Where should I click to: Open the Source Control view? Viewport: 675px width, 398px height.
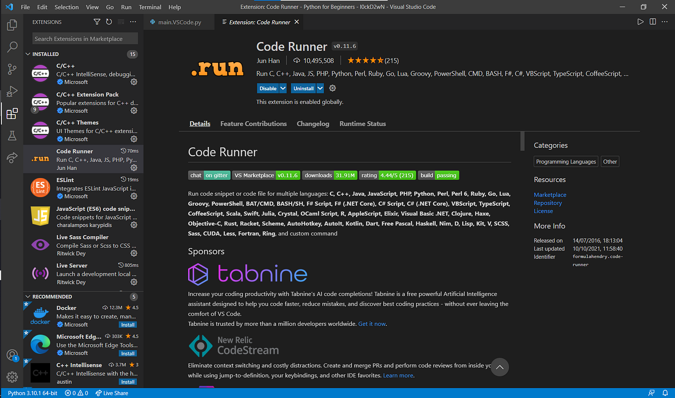pos(12,69)
